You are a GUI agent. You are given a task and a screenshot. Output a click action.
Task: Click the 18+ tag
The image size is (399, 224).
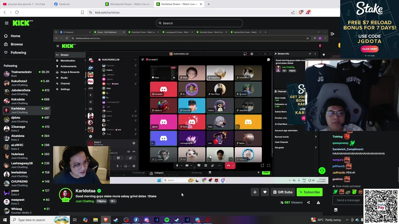(x=113, y=201)
